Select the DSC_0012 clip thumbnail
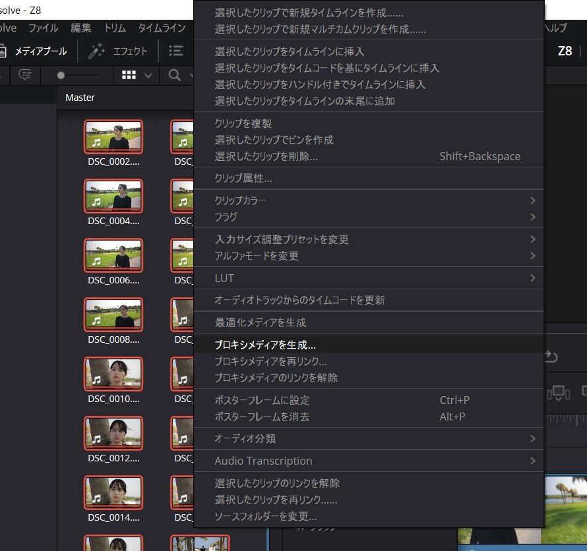This screenshot has width=587, height=551. click(113, 433)
